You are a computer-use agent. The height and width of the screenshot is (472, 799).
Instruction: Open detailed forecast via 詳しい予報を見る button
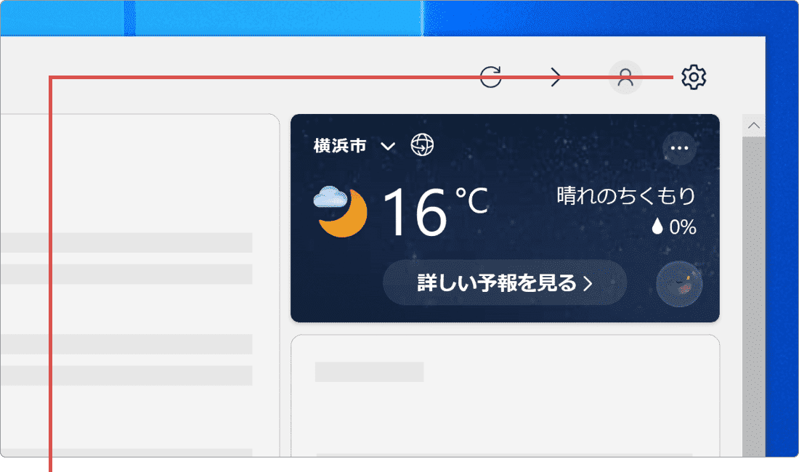505,282
